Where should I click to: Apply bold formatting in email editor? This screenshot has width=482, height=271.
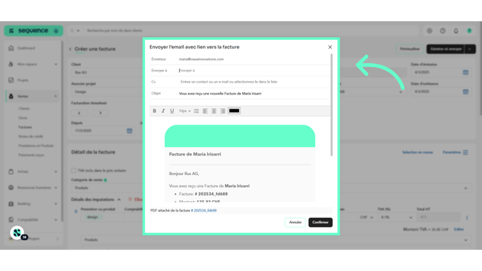pyautogui.click(x=155, y=111)
